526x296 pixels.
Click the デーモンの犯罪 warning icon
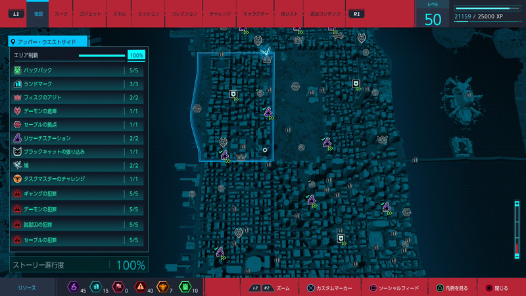click(x=18, y=209)
